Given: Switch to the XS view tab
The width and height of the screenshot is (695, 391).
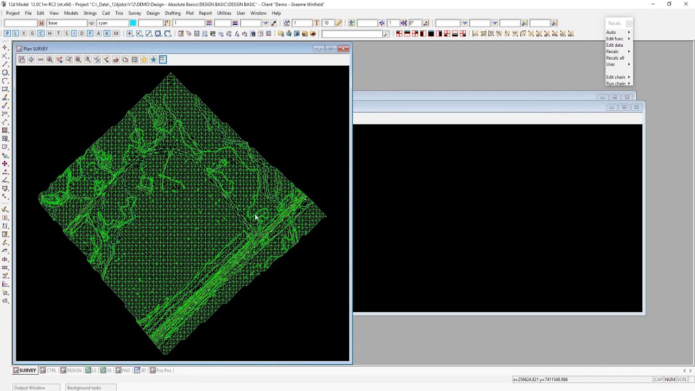Looking at the screenshot, I should (106, 370).
